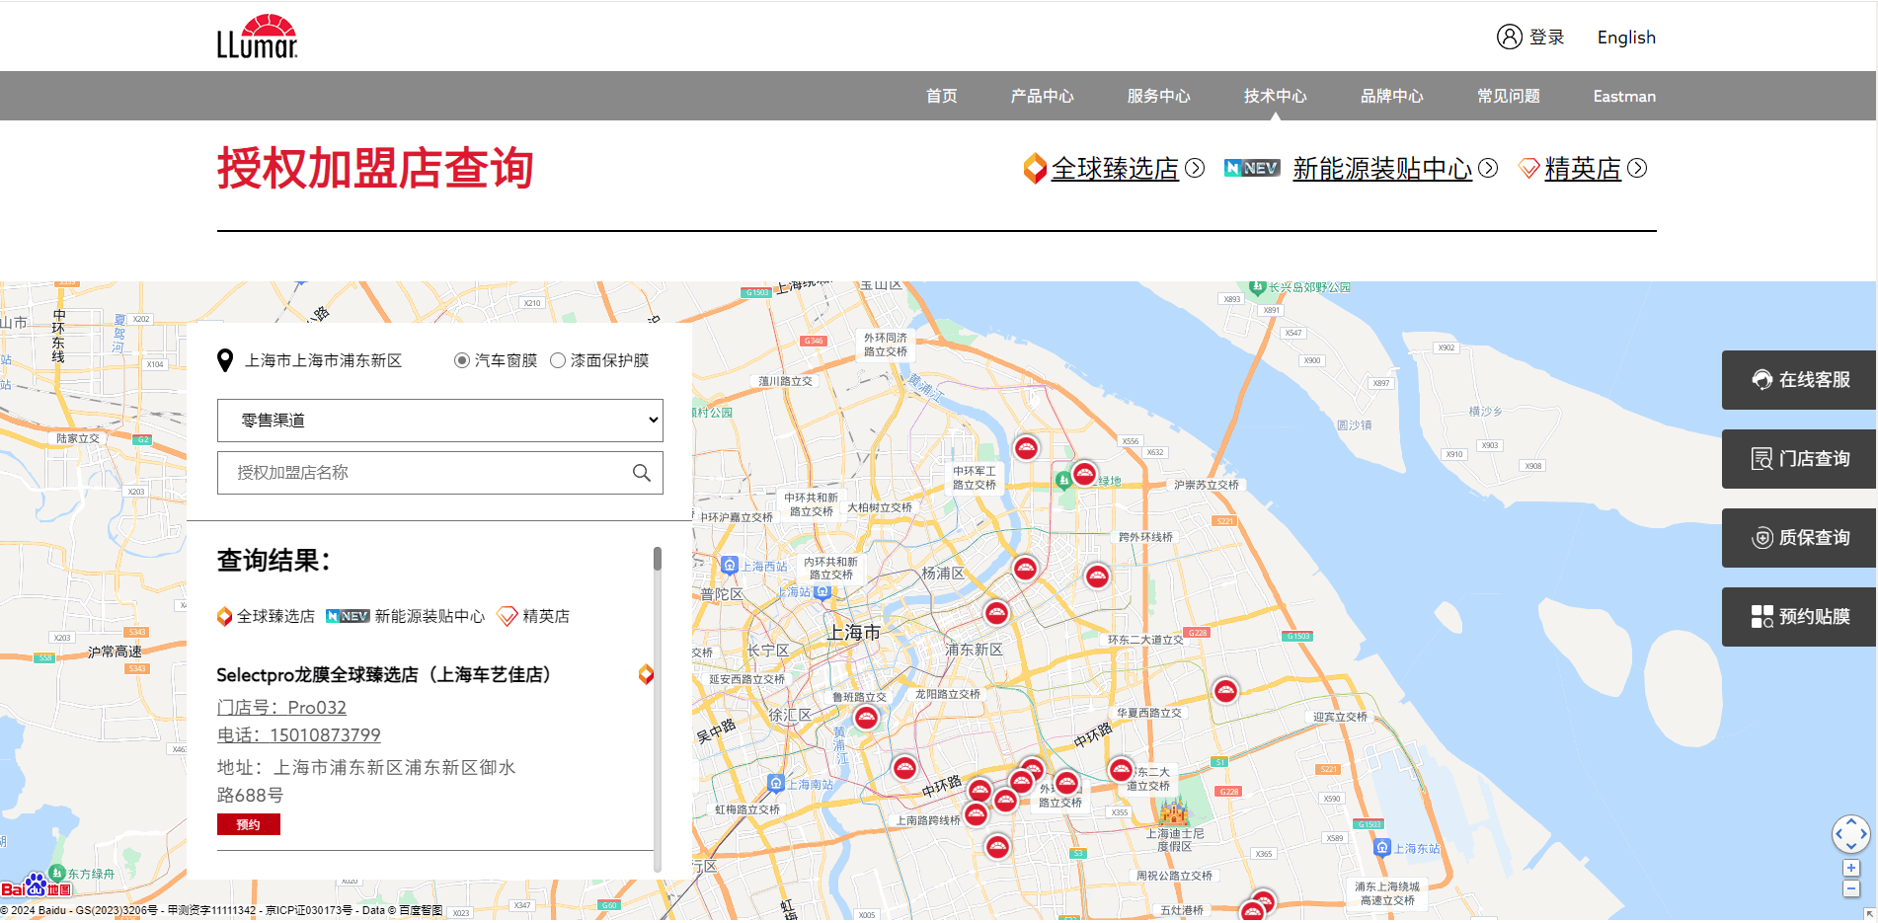Viewport: 1878px width, 923px height.
Task: Click the user login icon
Action: [x=1509, y=37]
